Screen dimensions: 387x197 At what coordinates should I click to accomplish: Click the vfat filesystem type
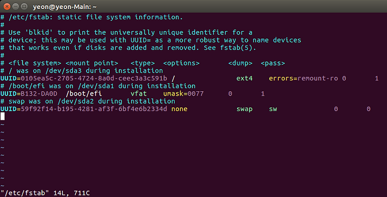click(139, 94)
